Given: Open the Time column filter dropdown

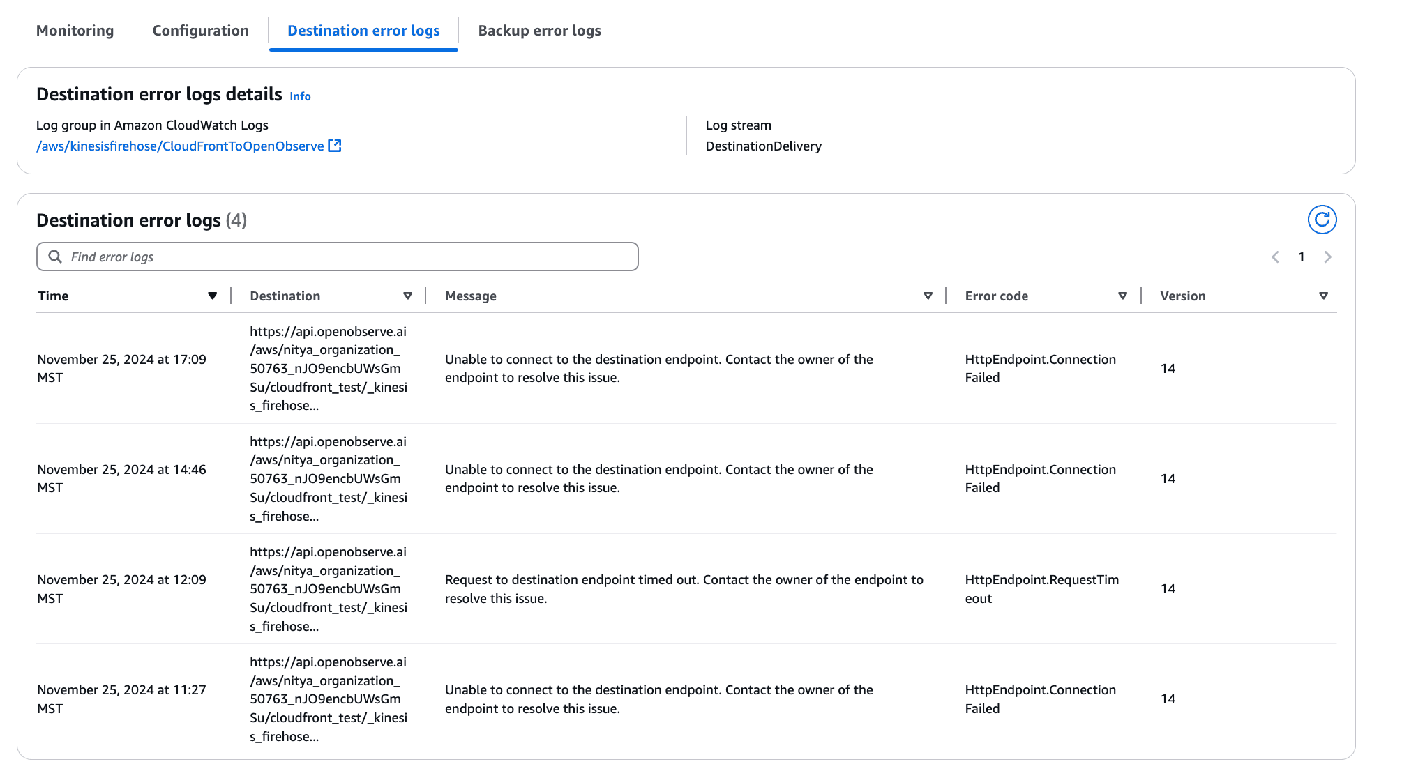Looking at the screenshot, I should (213, 296).
